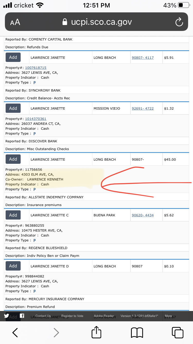
Task: Open property number 1007618715 link
Action: (x=36, y=68)
